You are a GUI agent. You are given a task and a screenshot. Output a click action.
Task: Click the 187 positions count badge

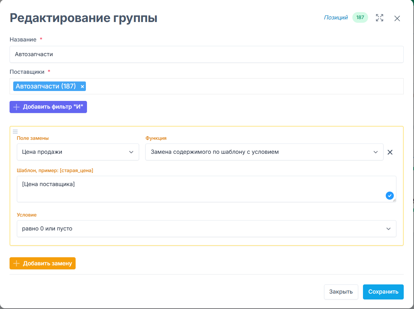(x=360, y=18)
